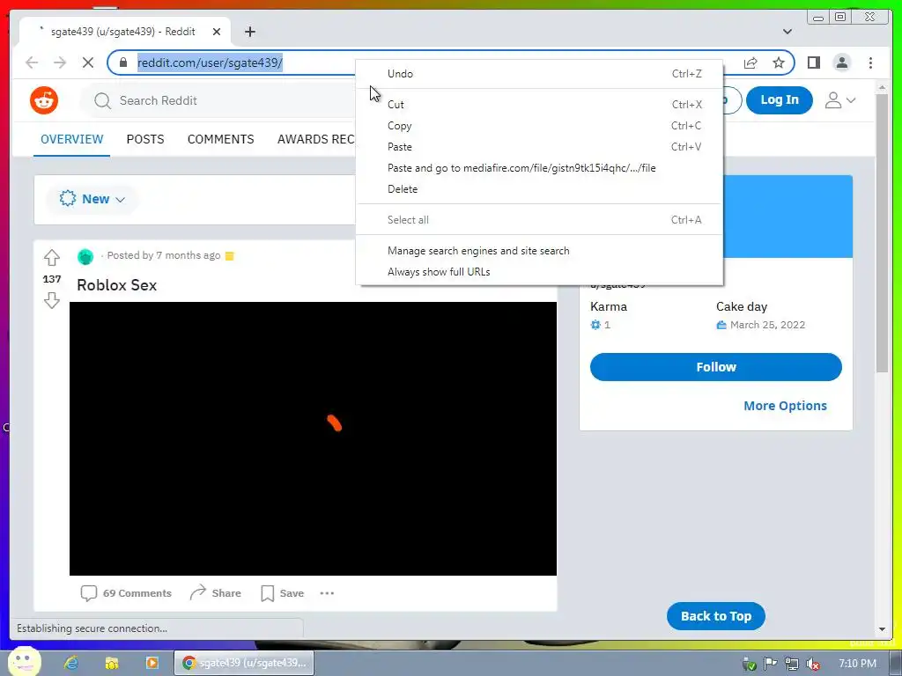The height and width of the screenshot is (676, 902).
Task: Click the Reddit logo icon
Action: point(44,100)
